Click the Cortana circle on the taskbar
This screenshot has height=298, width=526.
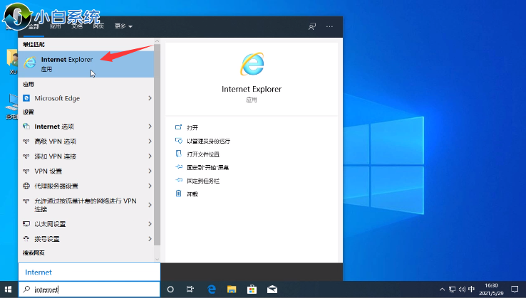tap(170, 290)
